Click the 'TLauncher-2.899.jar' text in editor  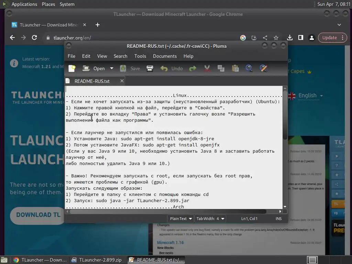click(163, 201)
